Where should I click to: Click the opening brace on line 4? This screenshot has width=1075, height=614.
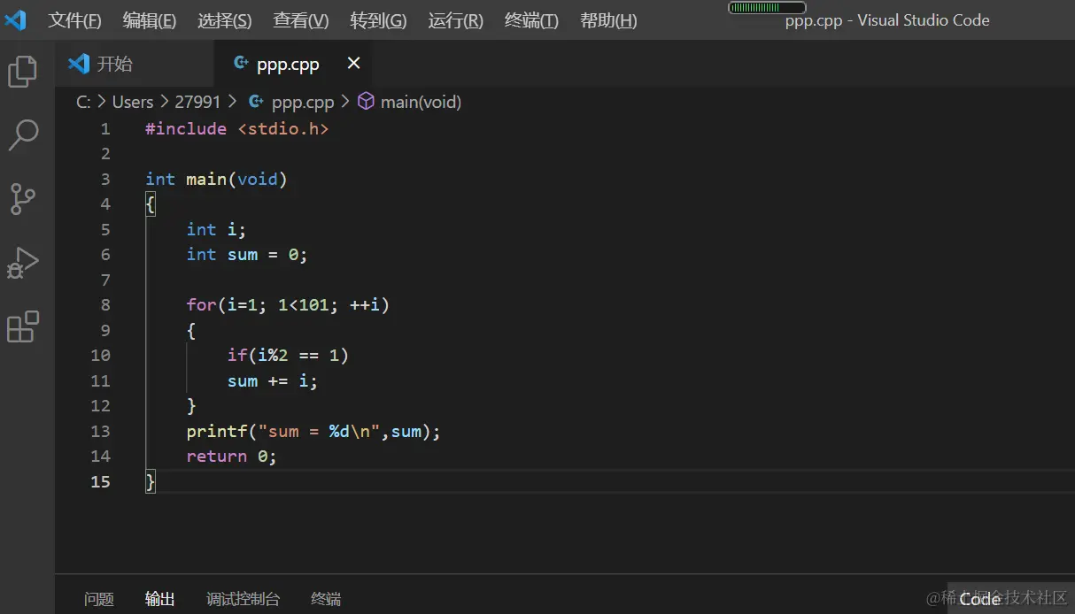tap(151, 204)
